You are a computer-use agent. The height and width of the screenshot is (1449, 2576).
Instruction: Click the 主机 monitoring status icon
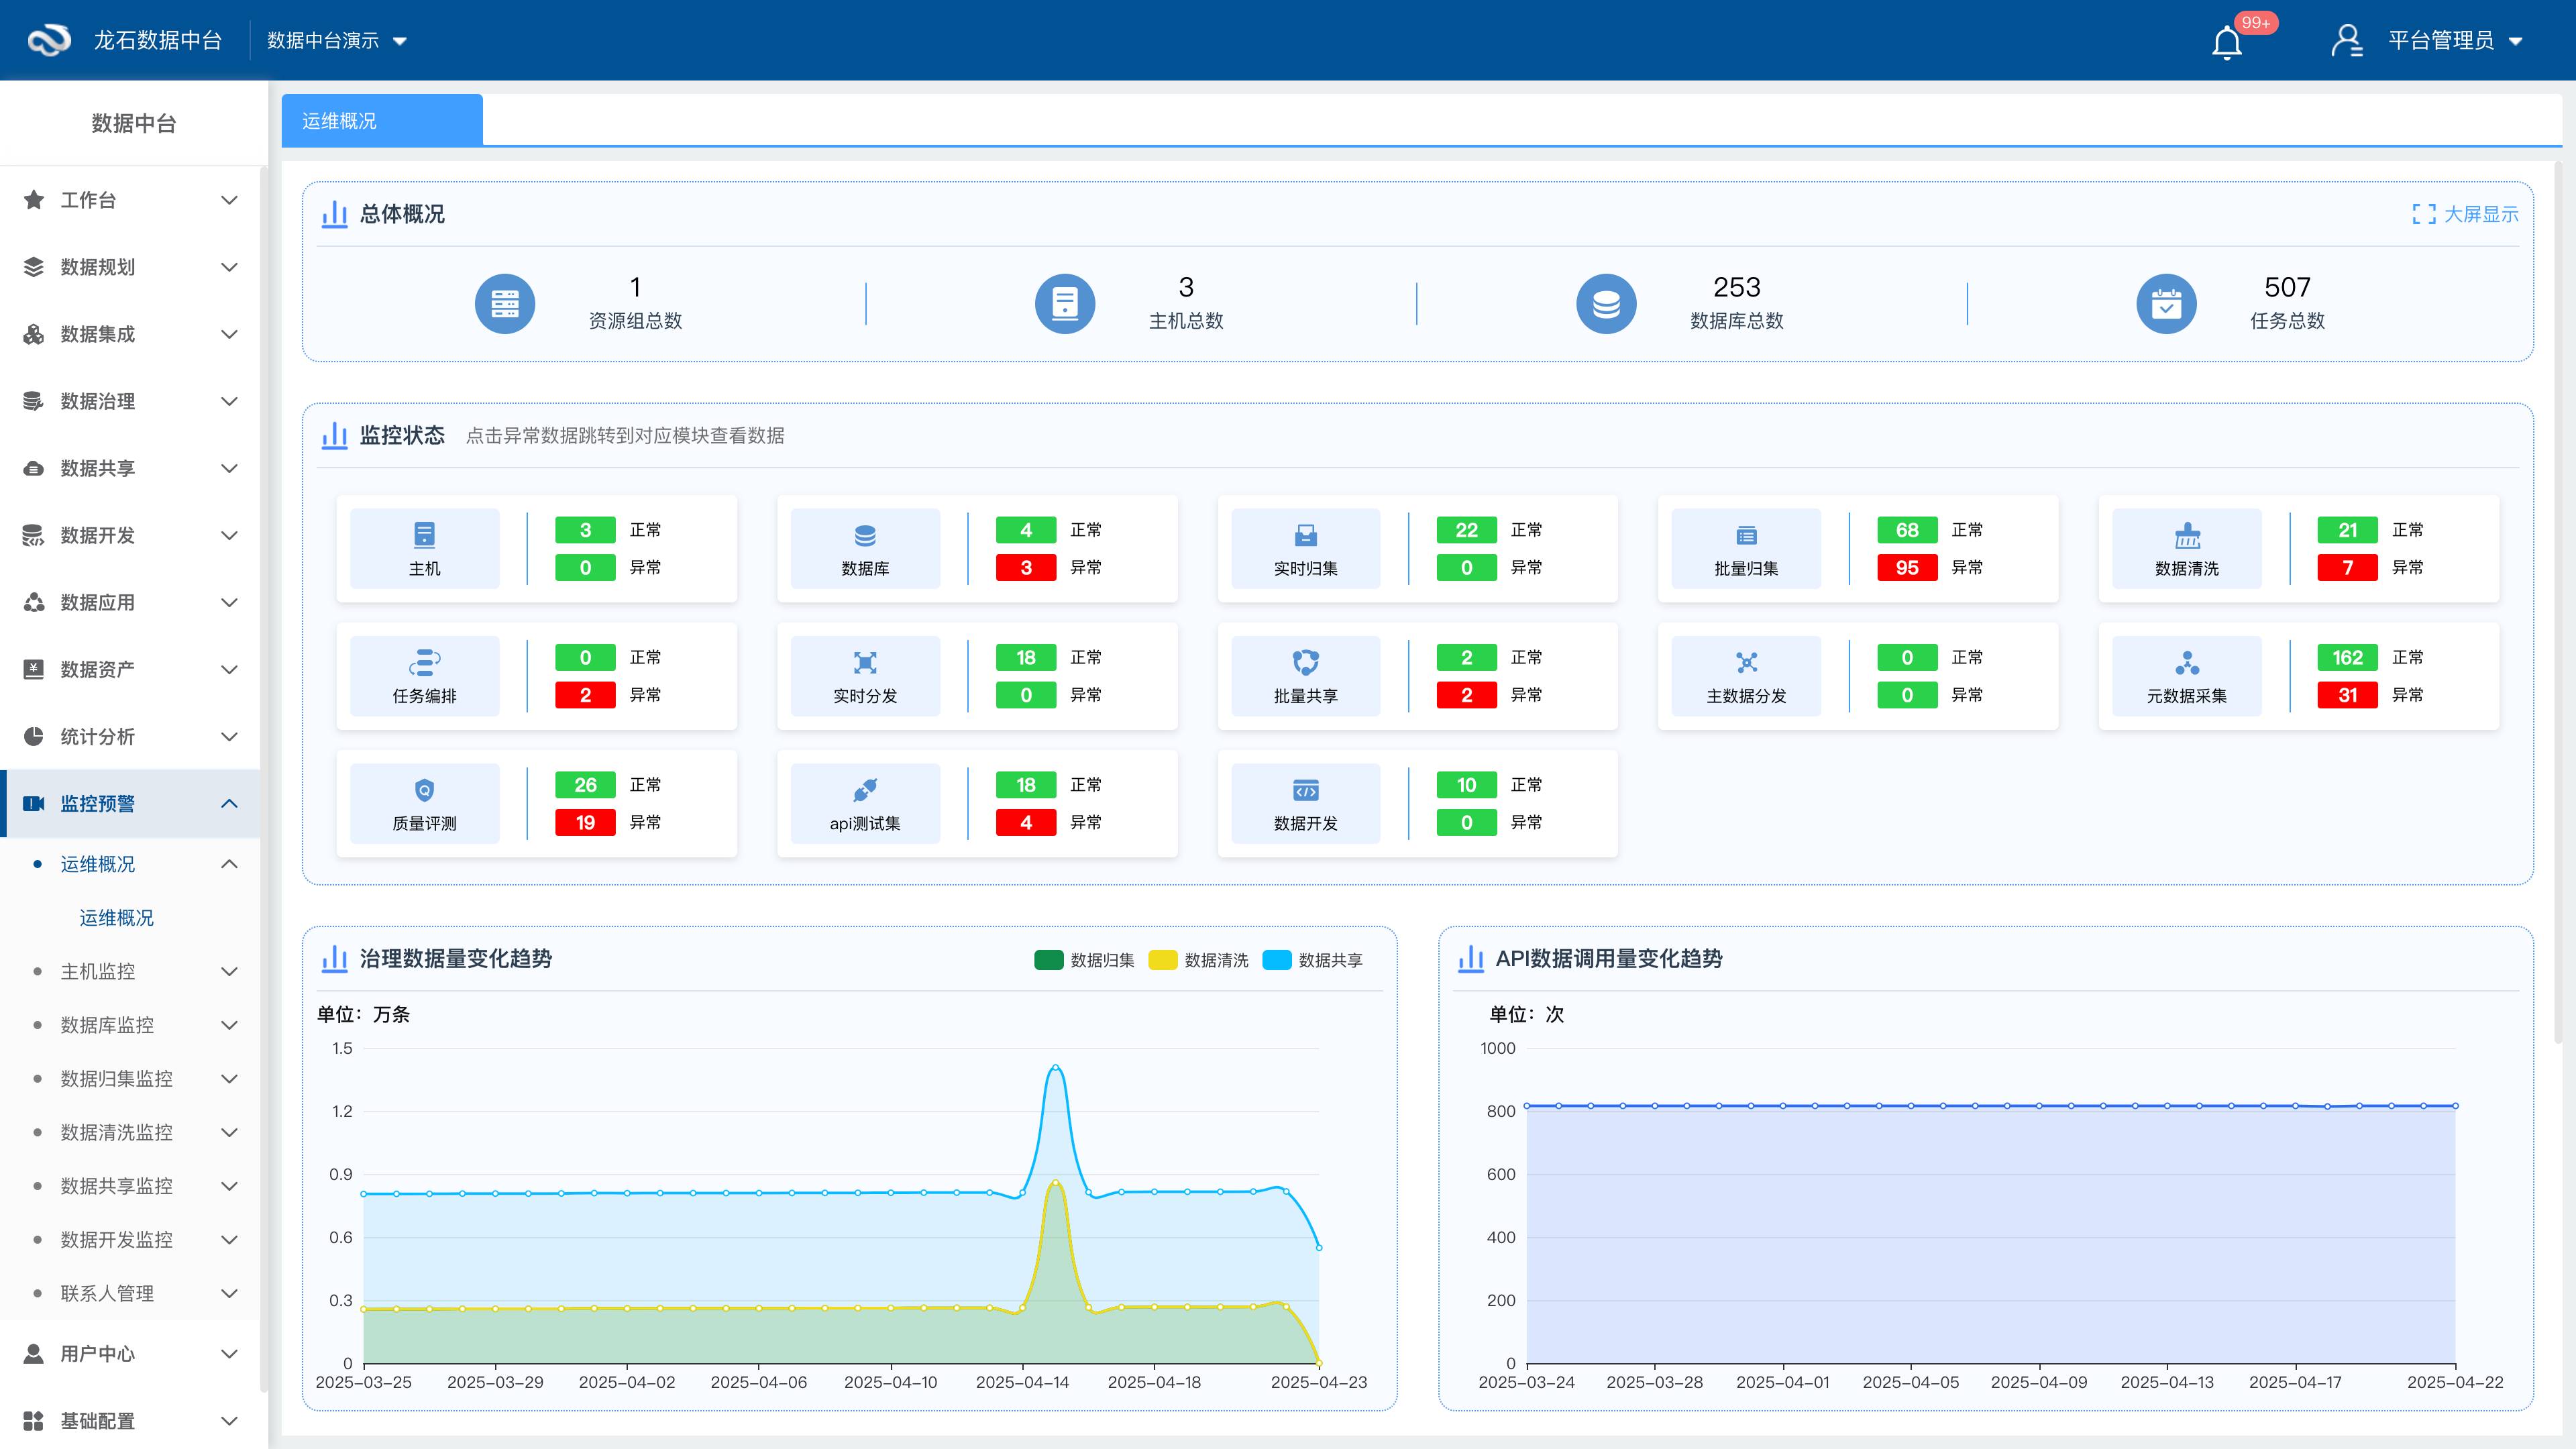(424, 535)
